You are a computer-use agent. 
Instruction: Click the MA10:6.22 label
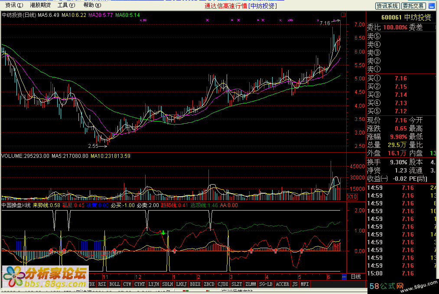(74, 15)
